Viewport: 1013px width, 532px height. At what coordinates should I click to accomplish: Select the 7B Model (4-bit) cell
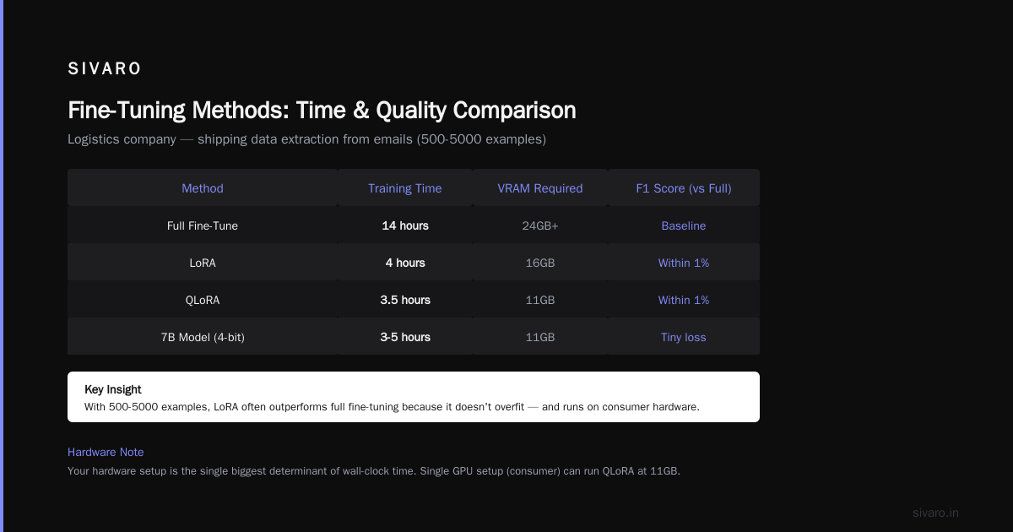(203, 337)
